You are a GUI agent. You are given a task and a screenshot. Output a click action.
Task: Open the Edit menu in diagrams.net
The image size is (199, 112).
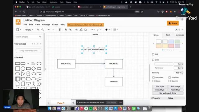click(x=31, y=25)
